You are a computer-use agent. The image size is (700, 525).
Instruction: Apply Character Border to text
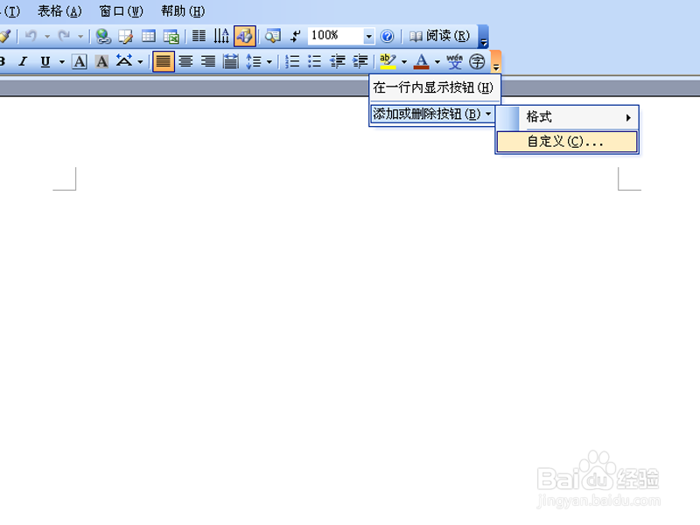coord(80,61)
